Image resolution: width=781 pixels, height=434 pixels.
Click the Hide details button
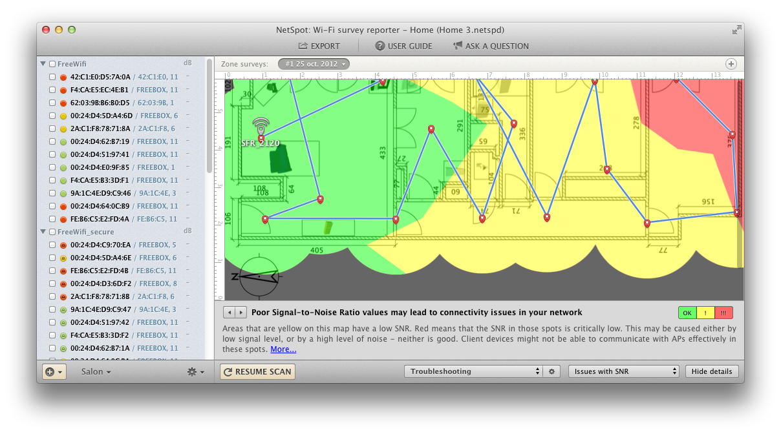coord(712,371)
